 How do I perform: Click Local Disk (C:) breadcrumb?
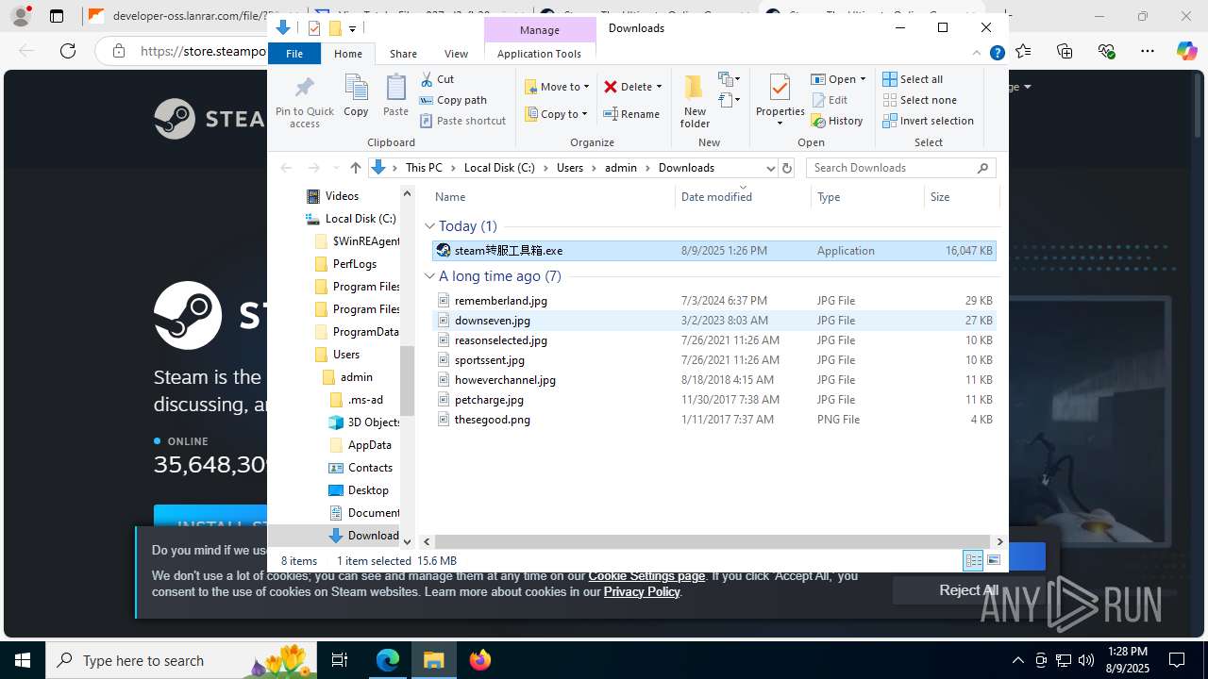pyautogui.click(x=499, y=168)
